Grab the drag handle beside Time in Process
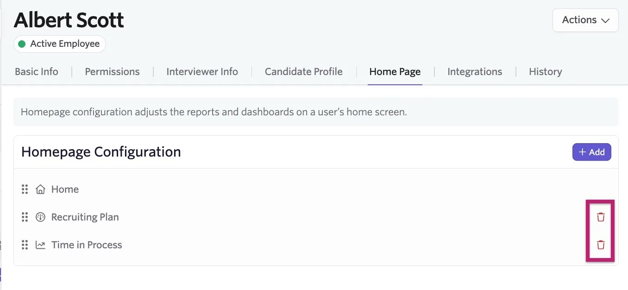This screenshot has height=290, width=628. 25,245
